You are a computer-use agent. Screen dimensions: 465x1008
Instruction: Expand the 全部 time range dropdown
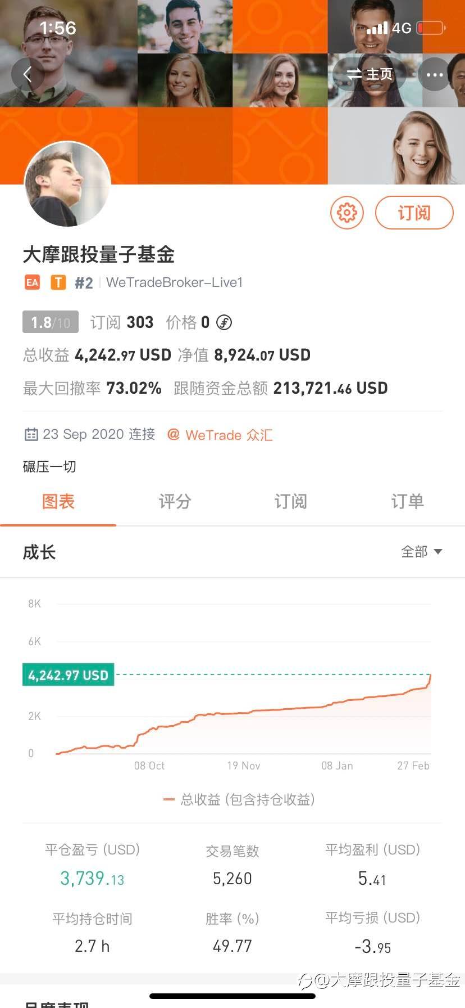coord(421,552)
